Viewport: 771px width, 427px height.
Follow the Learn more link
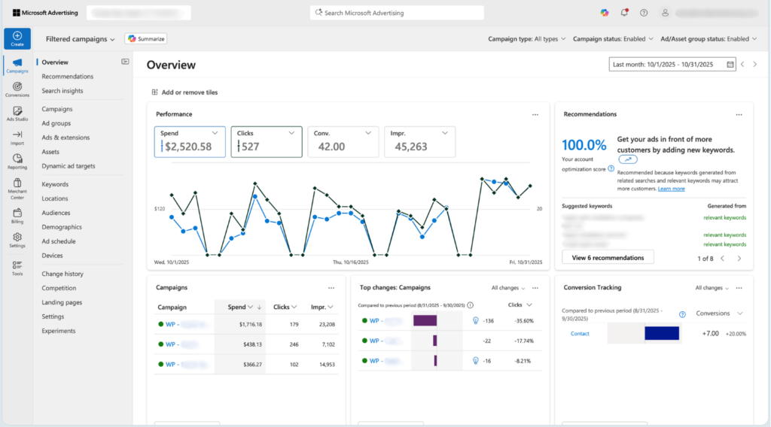tap(671, 189)
